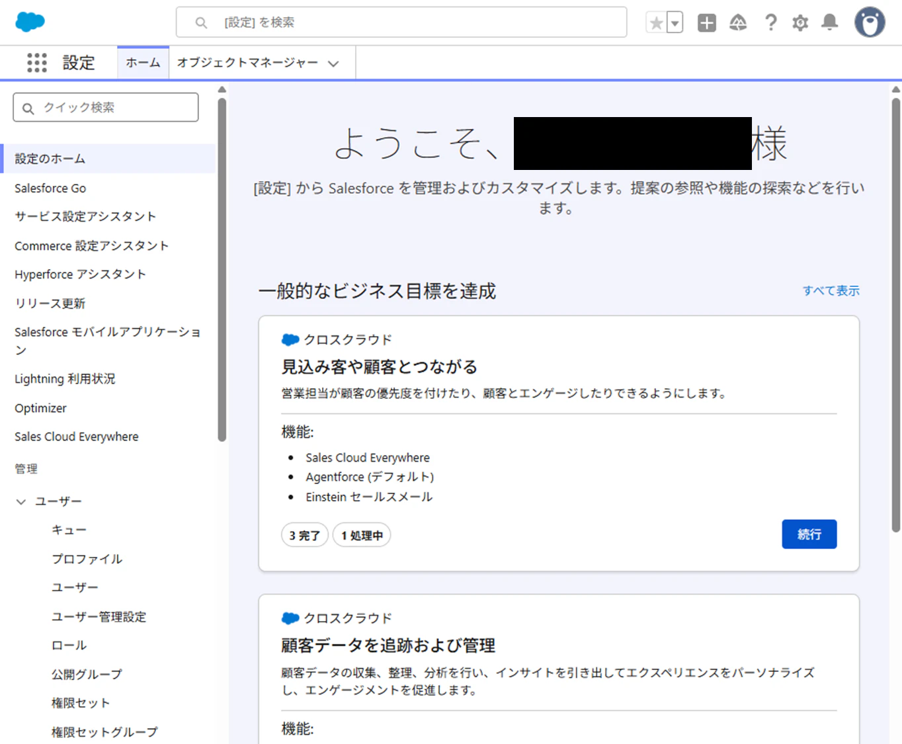Open the user profile avatar
902x744 pixels.
tap(870, 22)
